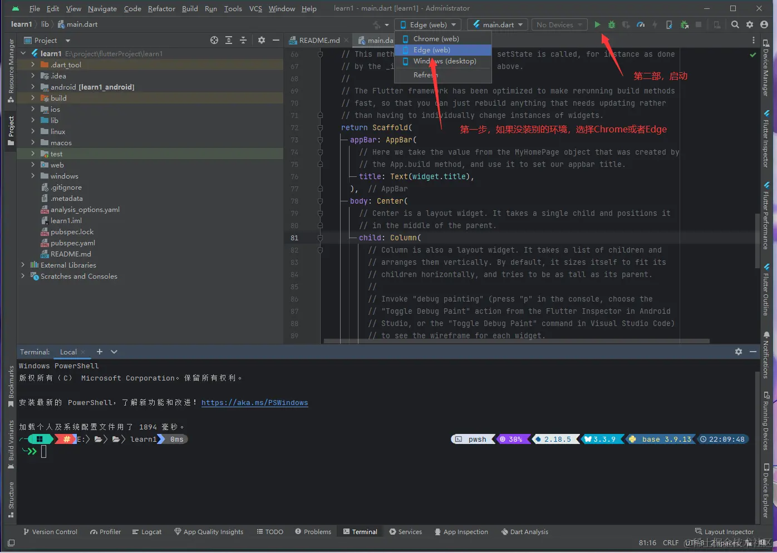Viewport: 777px width, 553px height.
Task: Collapse all items in Project panel
Action: 243,40
